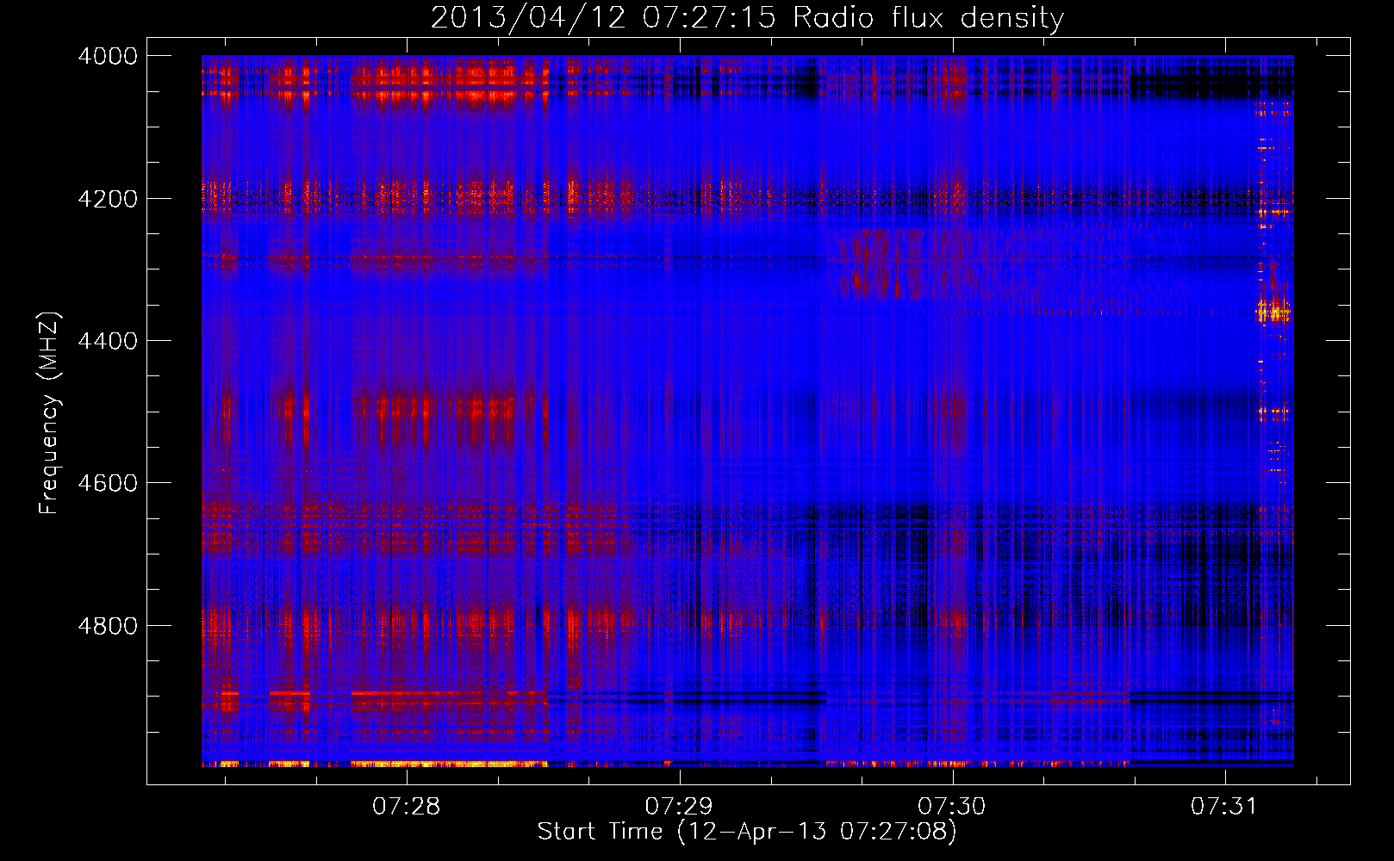Click the 07:30 time tick label
This screenshot has width=1394, height=861.
point(952,806)
